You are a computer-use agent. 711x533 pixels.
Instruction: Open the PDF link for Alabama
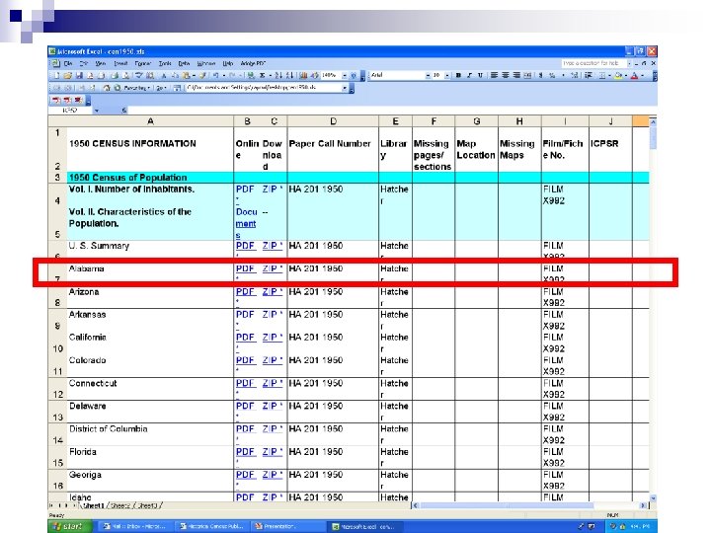pos(244,268)
